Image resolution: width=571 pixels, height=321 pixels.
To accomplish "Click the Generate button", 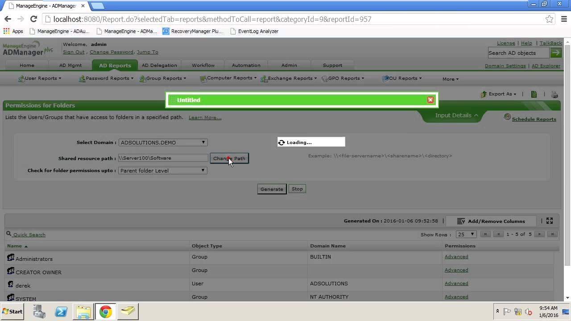I will [x=272, y=189].
